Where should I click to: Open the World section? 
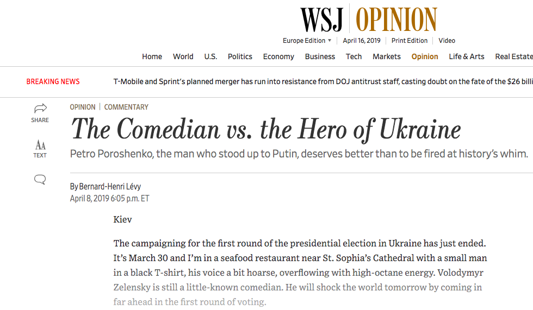(183, 56)
